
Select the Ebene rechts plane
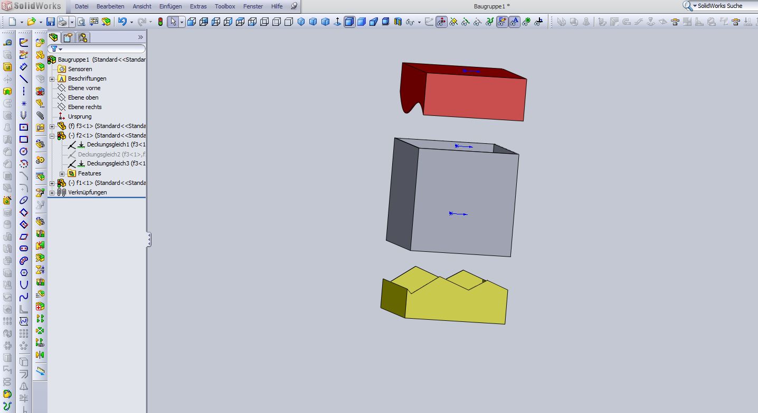pyautogui.click(x=79, y=107)
